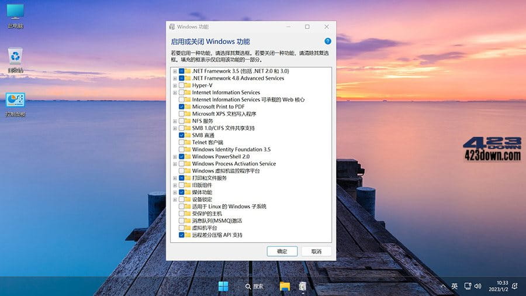The width and height of the screenshot is (526, 296).
Task: Enable Internet Information Services checkbox
Action: pos(182,92)
